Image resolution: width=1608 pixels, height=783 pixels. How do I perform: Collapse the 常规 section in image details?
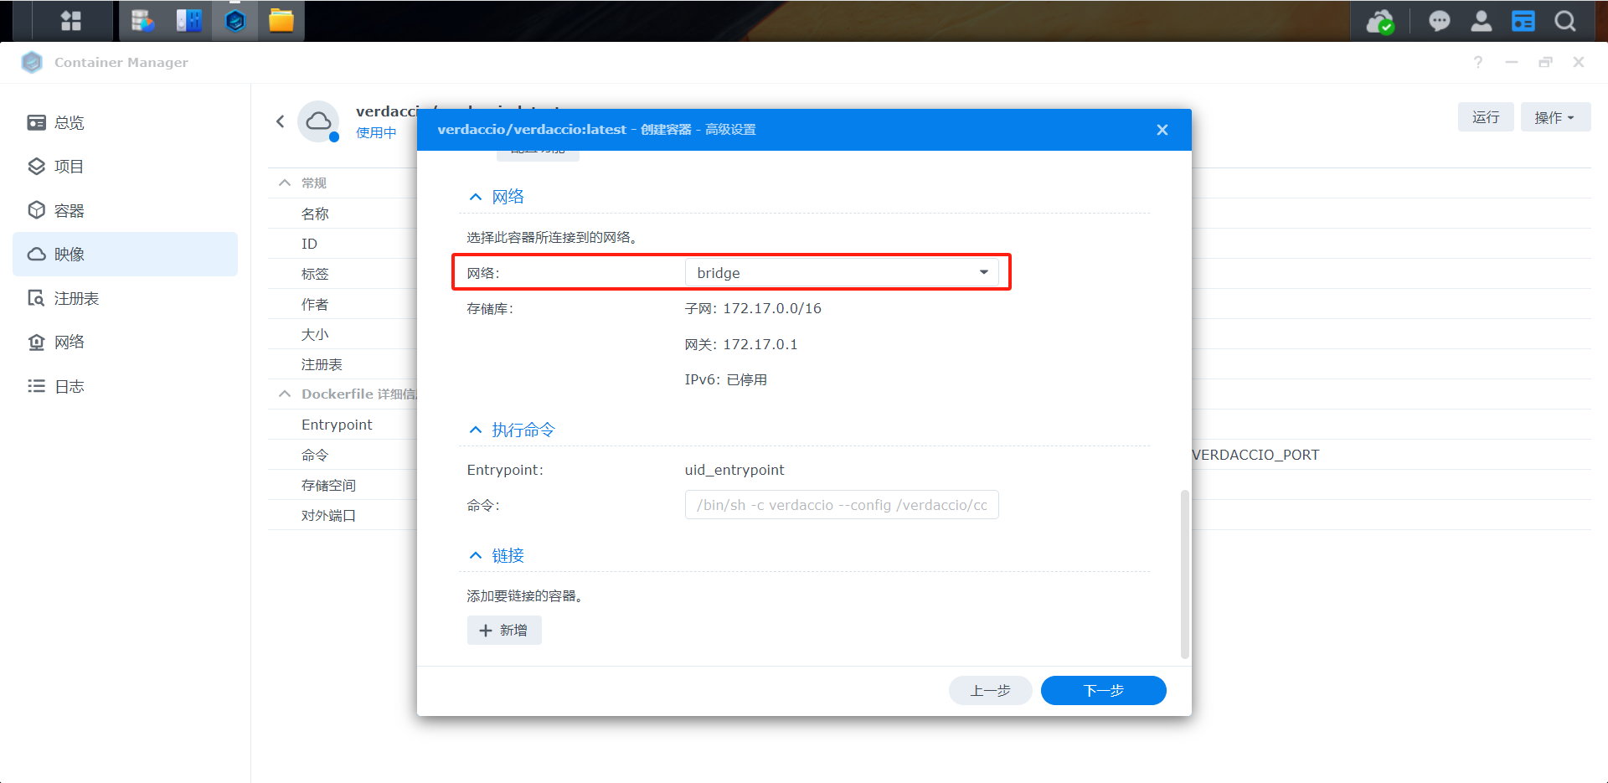[285, 183]
